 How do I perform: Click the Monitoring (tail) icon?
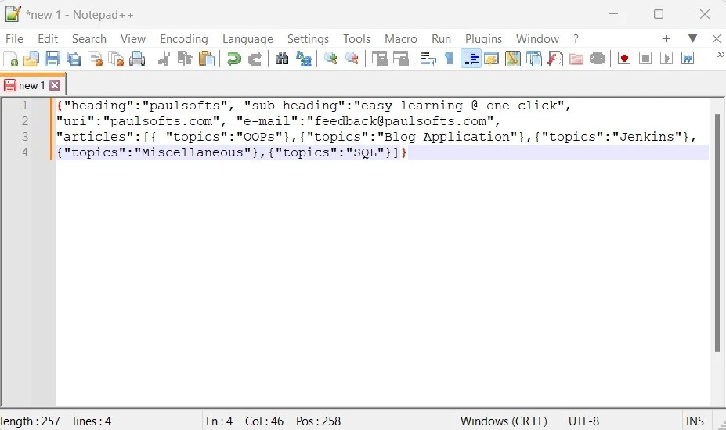598,59
